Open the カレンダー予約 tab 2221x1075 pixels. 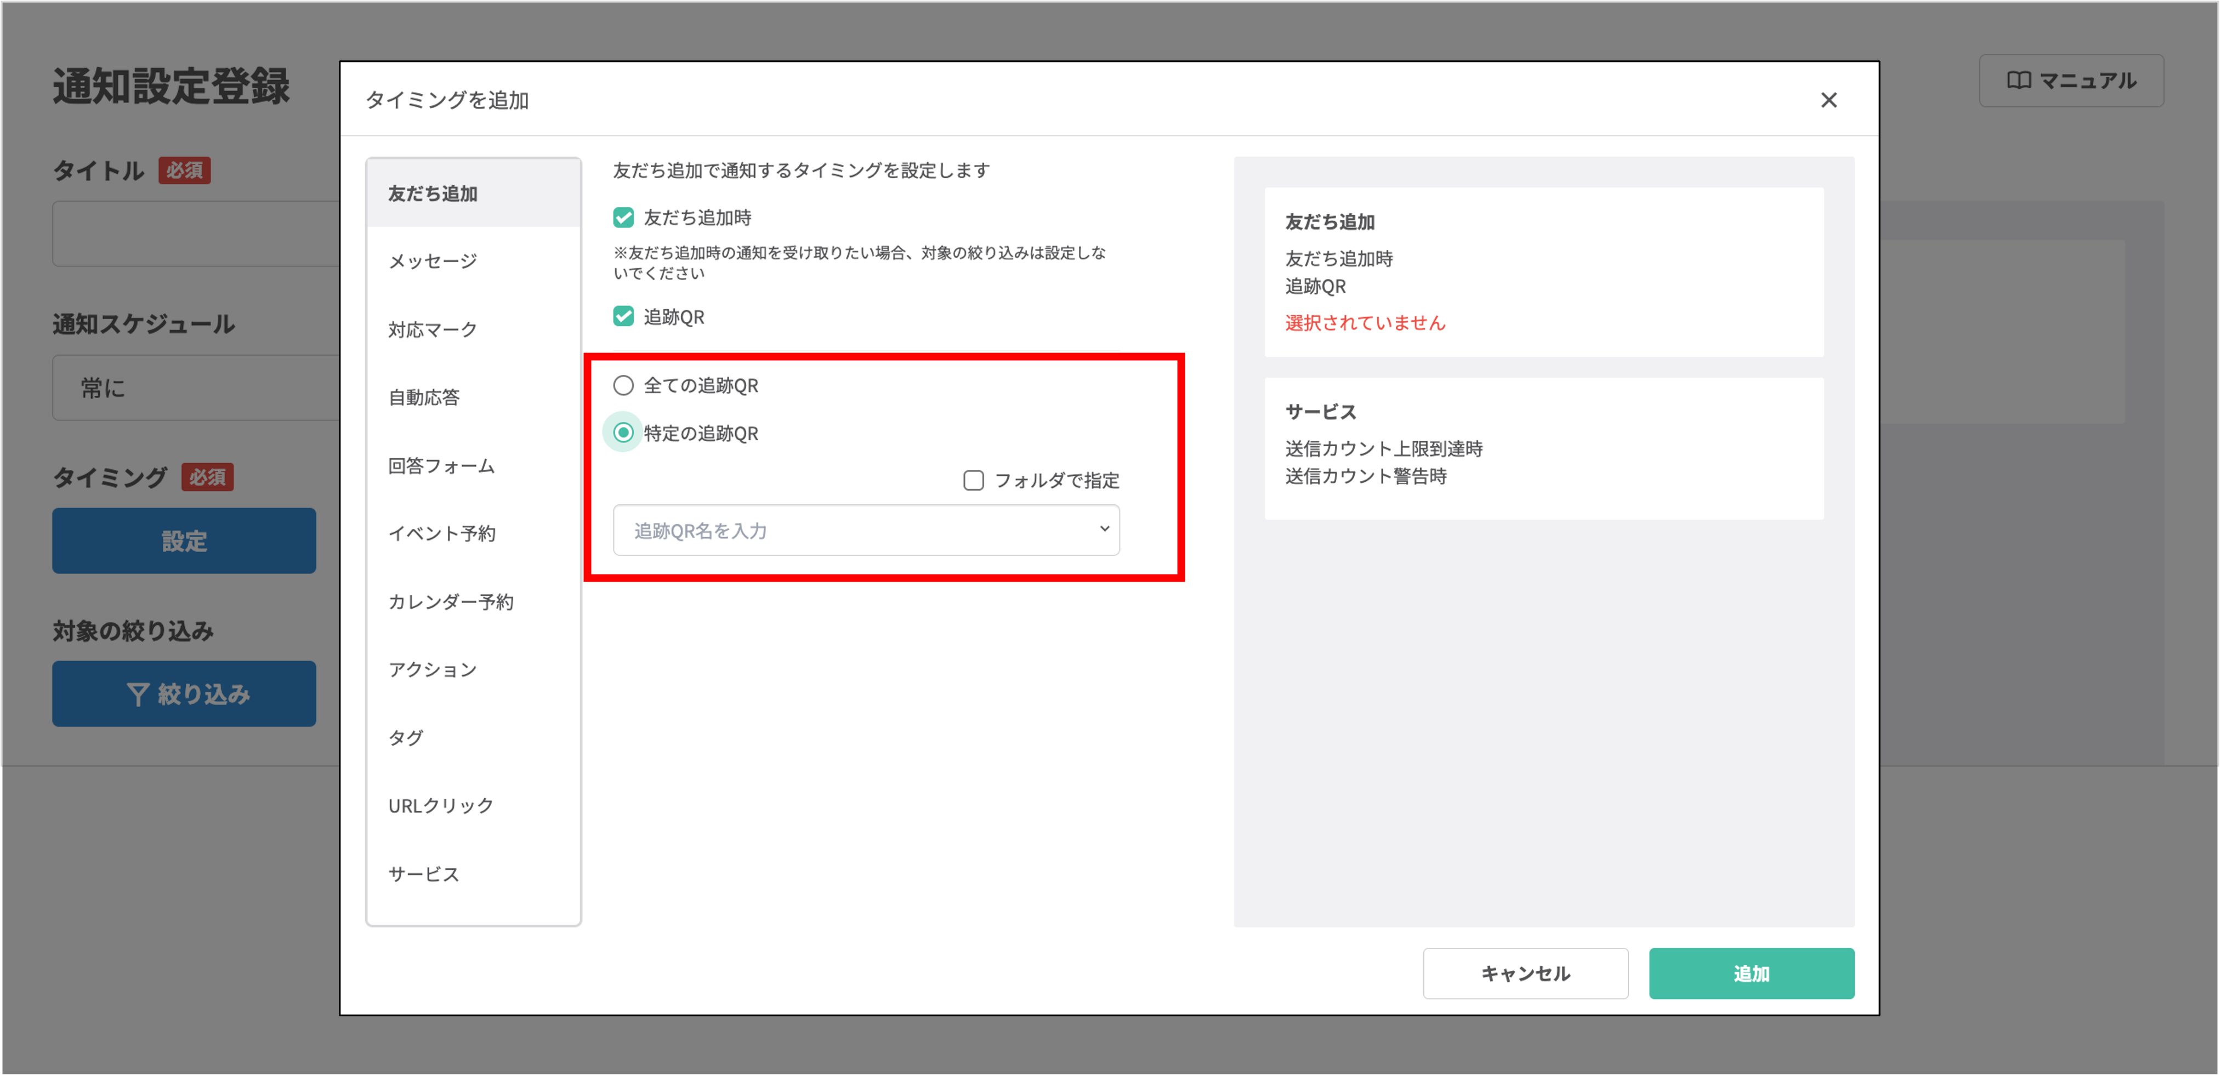click(473, 602)
